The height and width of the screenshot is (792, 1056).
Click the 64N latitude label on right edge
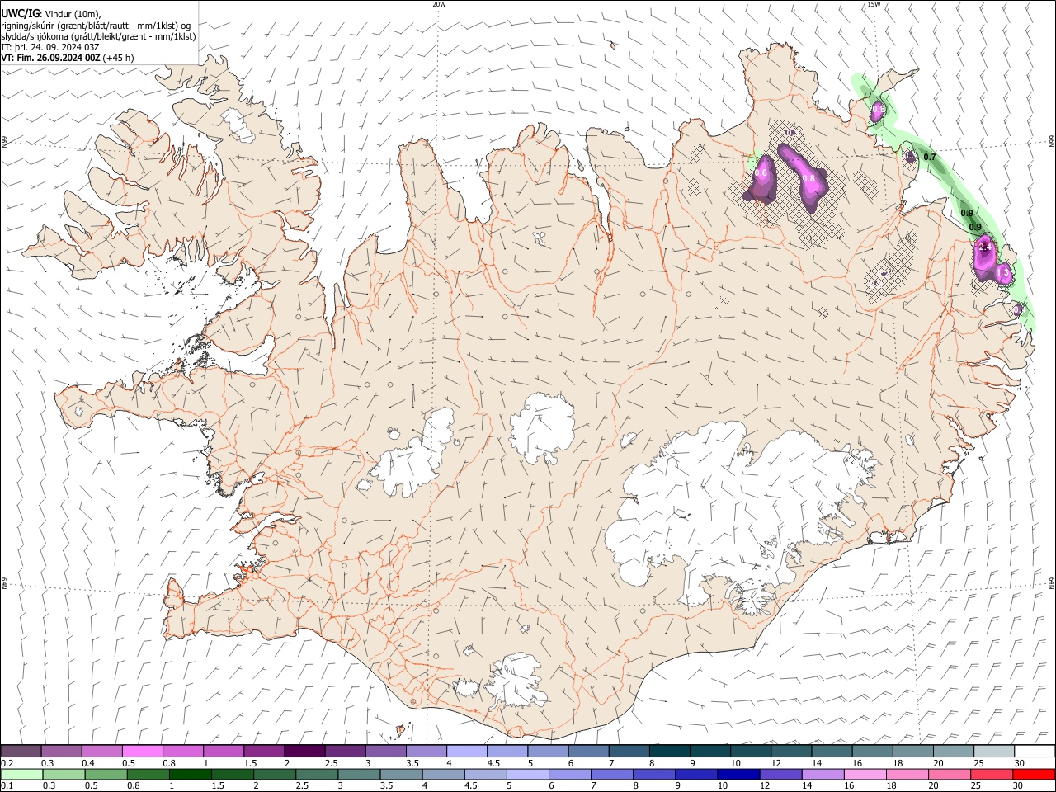1052,582
